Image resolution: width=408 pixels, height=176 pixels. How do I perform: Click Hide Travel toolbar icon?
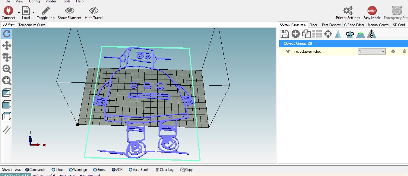[x=93, y=11]
